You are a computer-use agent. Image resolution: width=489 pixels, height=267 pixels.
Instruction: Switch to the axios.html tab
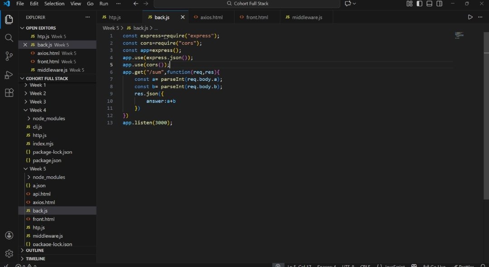(211, 17)
